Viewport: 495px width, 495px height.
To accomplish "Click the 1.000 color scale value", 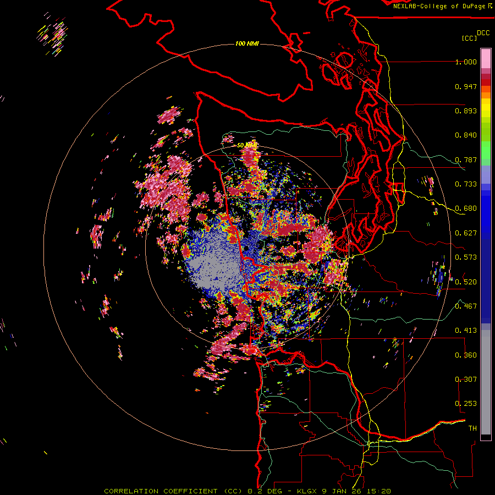I will coord(466,62).
